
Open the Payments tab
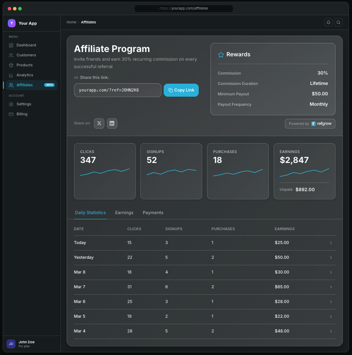[x=153, y=212]
